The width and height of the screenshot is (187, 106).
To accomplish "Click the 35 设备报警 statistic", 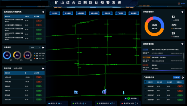I will (x=175, y=35).
